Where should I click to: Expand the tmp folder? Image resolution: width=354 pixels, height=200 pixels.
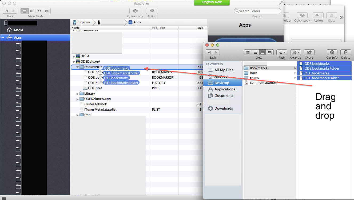click(x=78, y=115)
